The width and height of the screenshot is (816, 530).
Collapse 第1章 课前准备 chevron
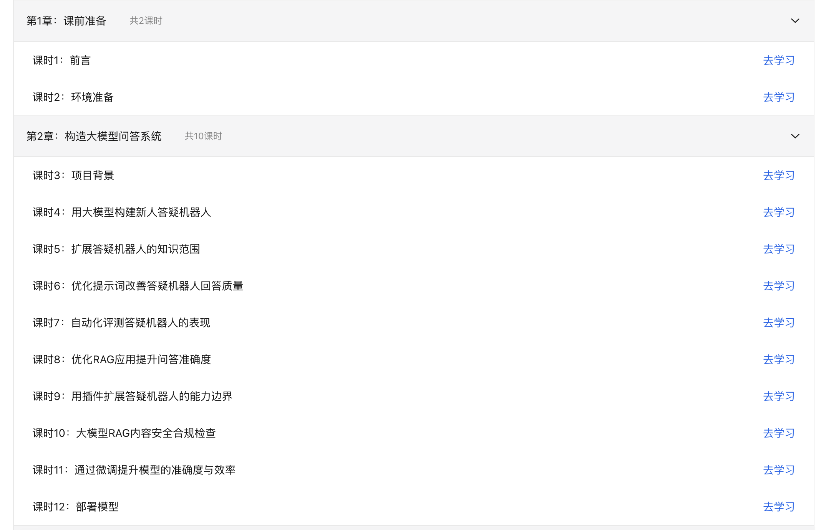pyautogui.click(x=795, y=21)
